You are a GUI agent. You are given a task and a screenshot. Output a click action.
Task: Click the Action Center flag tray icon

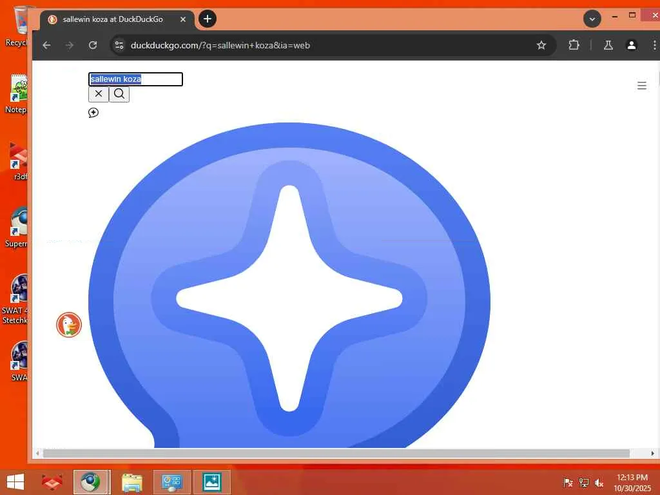[x=568, y=483]
